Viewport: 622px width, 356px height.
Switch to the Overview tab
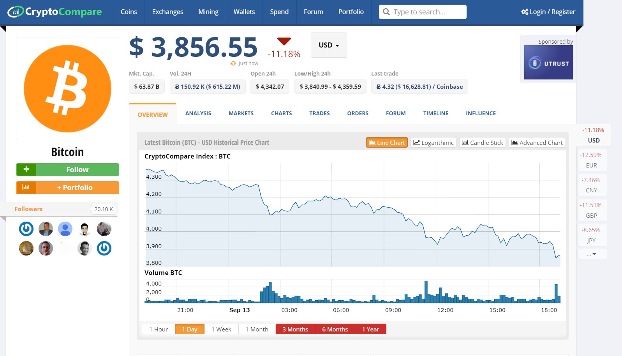click(x=153, y=114)
